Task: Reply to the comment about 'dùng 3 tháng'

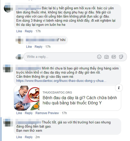Action: pyautogui.click(x=29, y=31)
